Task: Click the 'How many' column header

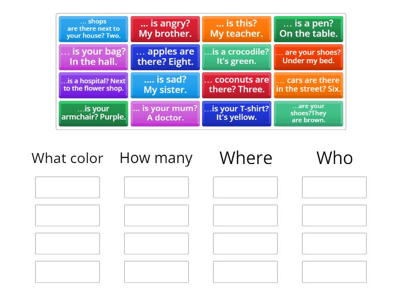Action: pyautogui.click(x=156, y=158)
